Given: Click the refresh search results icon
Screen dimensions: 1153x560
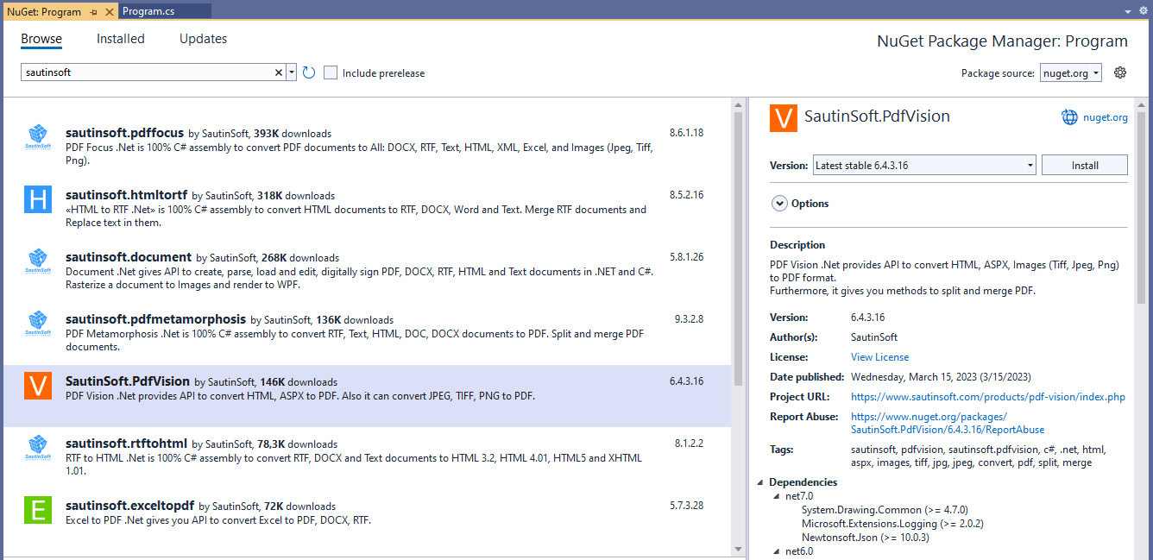Looking at the screenshot, I should point(309,72).
